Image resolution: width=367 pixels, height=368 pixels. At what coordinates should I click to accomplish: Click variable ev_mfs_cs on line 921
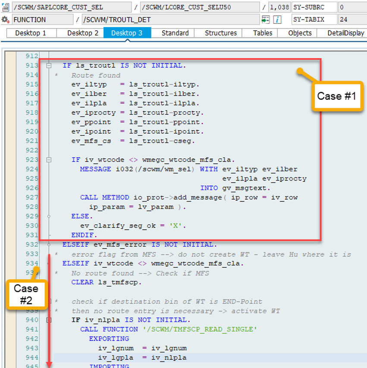(91, 141)
